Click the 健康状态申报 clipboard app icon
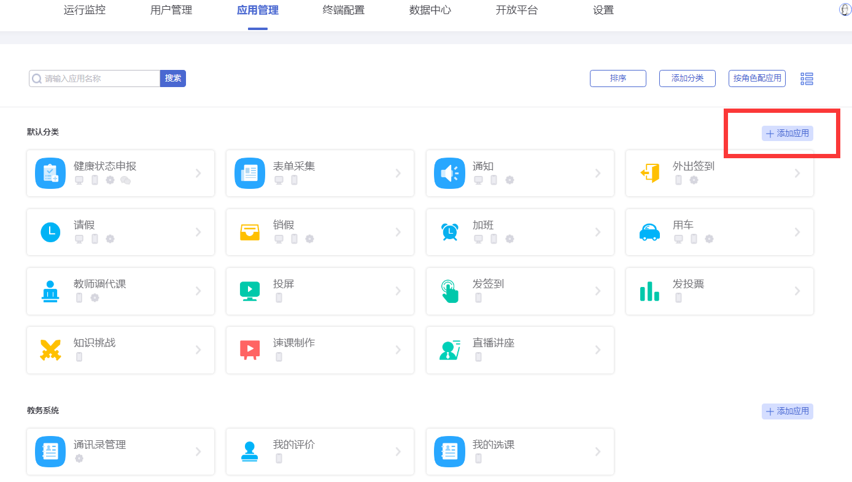 pyautogui.click(x=50, y=174)
